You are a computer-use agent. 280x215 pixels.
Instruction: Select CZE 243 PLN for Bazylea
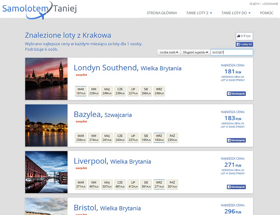point(120,138)
